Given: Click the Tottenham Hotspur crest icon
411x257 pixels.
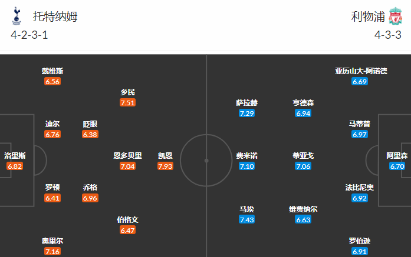Looking at the screenshot, I should click(16, 16).
